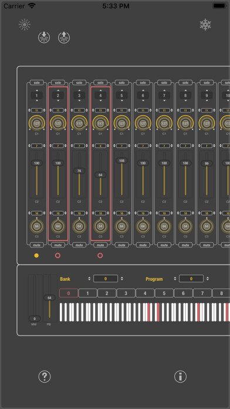This screenshot has height=409, width=230.
Task: Open the info icon at bottom
Action: [x=181, y=377]
